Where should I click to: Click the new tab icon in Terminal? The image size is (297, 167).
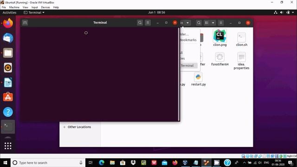(25, 23)
